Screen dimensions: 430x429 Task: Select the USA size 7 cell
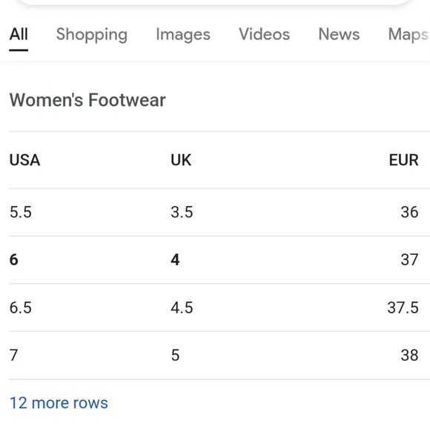tap(13, 355)
